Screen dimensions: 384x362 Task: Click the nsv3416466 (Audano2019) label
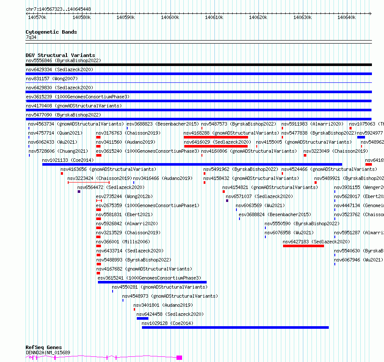coord(163,178)
